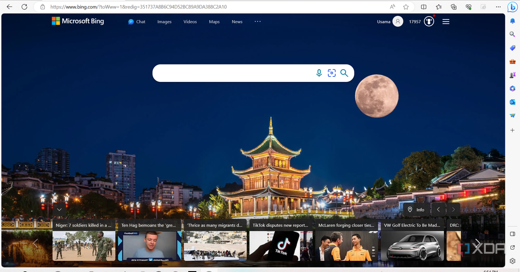
Task: Add this page to favorites star
Action: 406,7
